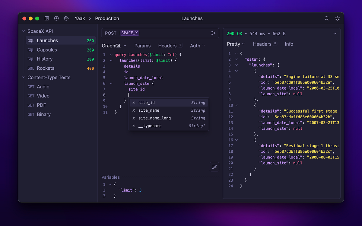Toggle the sidebar visibility icon
This screenshot has height=226, width=362.
(x=47, y=18)
